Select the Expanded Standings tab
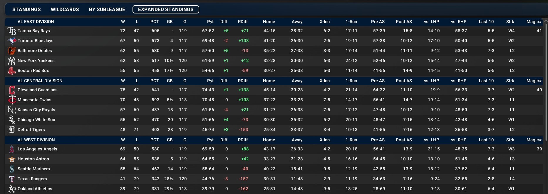Screen dimensions: 548x194 (x=166, y=9)
